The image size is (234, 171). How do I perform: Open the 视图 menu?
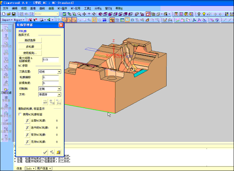coord(24,8)
